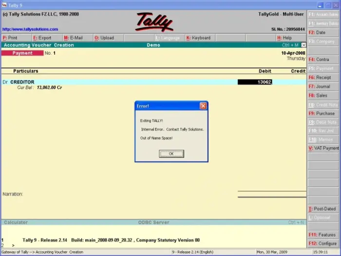
Task: Open F12 Configure
Action: coord(323,243)
